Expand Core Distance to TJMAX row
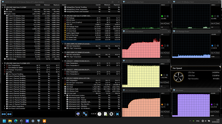The width and height of the screenshot is (222, 124). tap(5, 68)
